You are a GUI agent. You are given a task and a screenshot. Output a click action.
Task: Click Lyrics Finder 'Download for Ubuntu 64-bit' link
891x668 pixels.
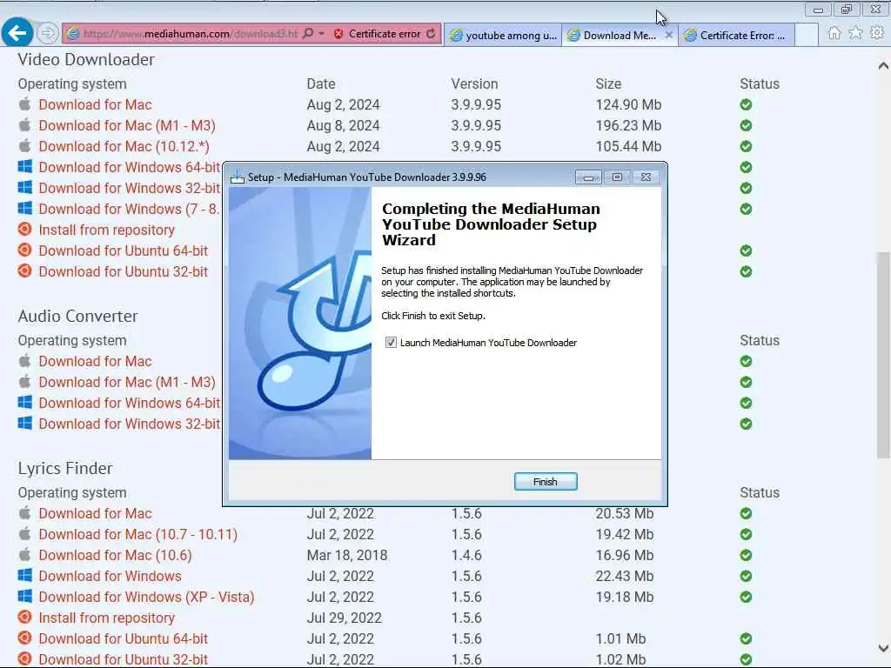coord(124,639)
